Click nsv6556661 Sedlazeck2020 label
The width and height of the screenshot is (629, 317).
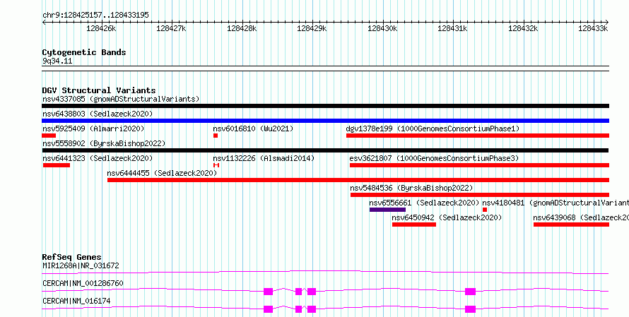click(x=425, y=203)
